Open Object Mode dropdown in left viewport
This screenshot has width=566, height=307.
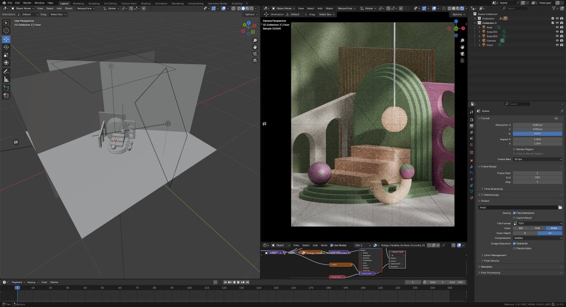click(x=23, y=8)
